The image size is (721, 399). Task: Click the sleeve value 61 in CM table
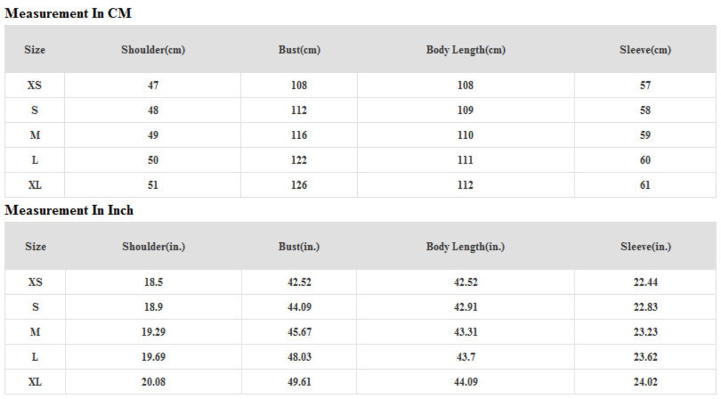pyautogui.click(x=645, y=185)
